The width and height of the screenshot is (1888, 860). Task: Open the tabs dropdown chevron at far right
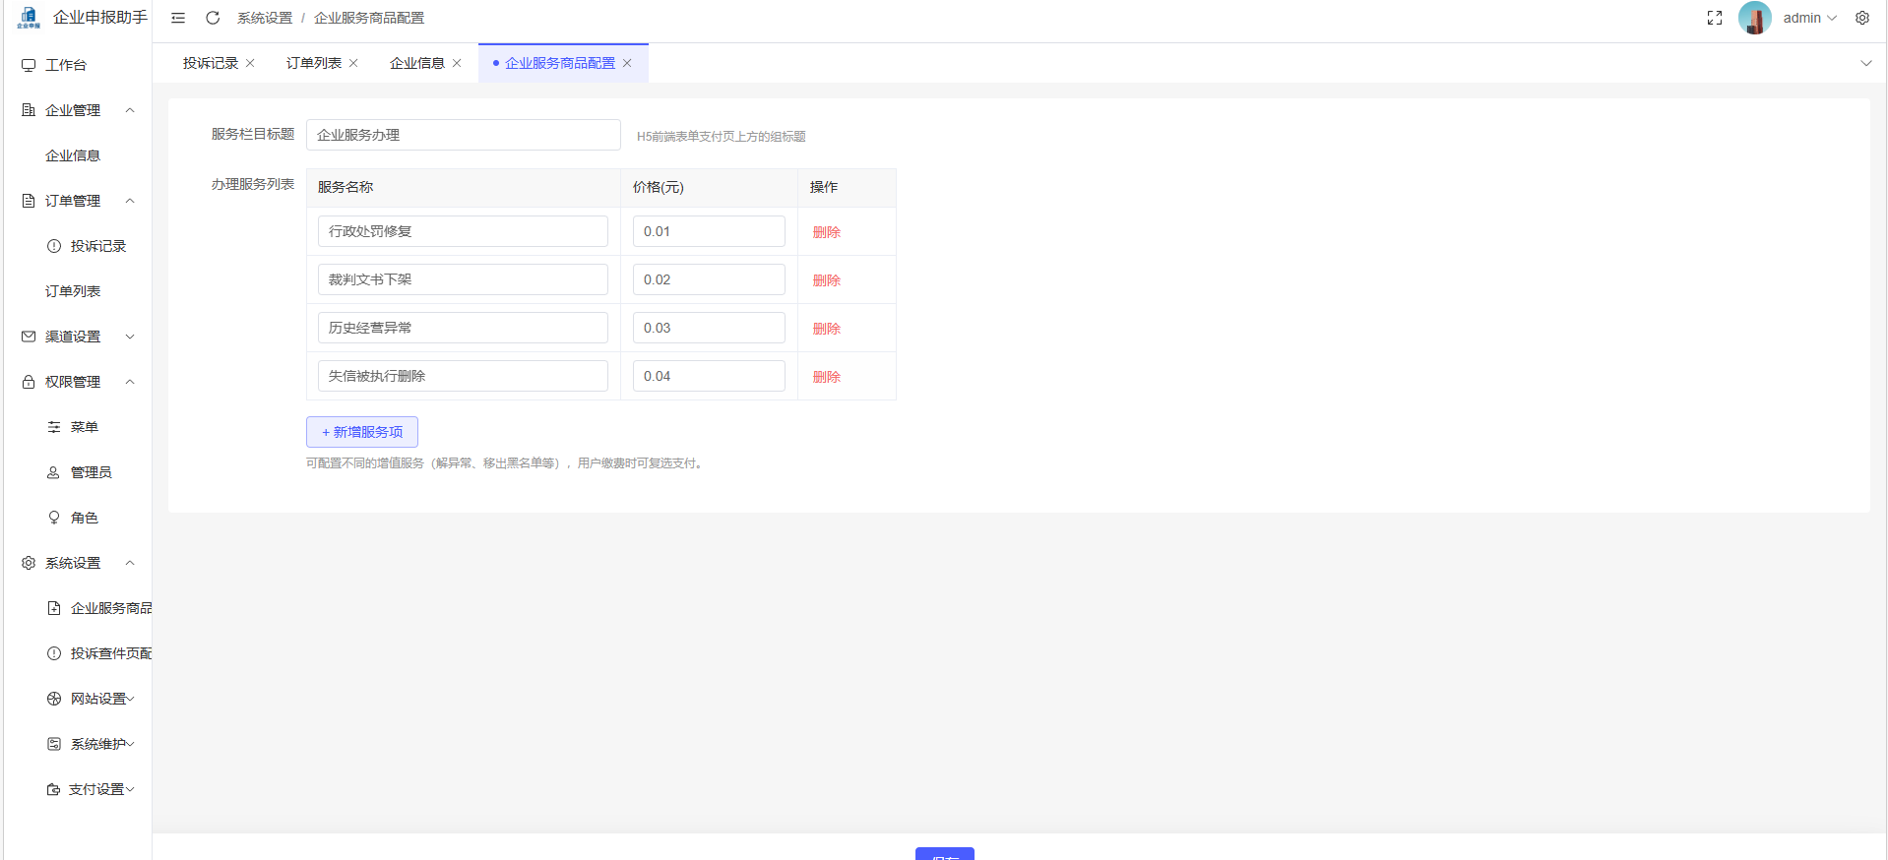(1866, 63)
